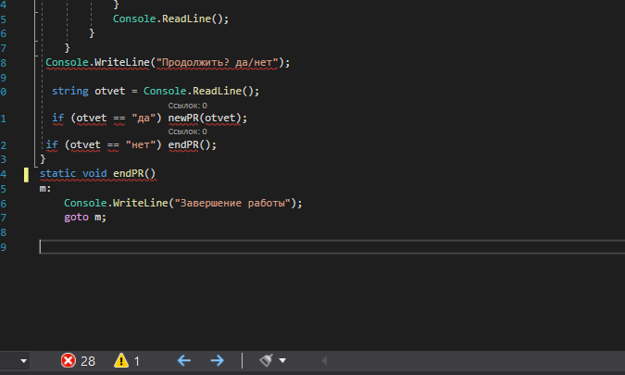Click the red error icon showing 28 errors
Viewport: 625px width, 375px height.
(69, 361)
